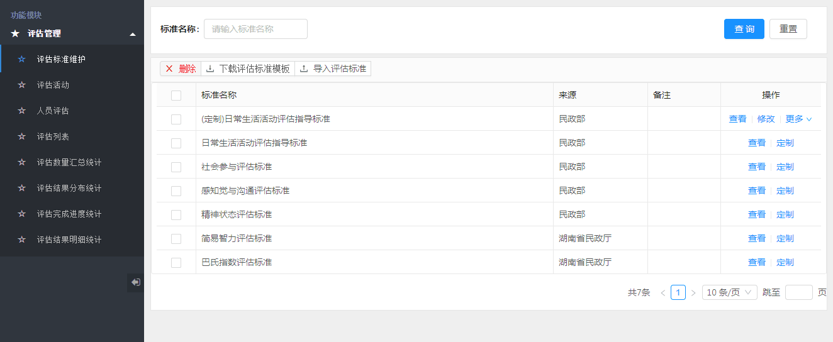Viewport: 833px width, 342px height.
Task: Click the 重置 reset button
Action: coord(788,29)
